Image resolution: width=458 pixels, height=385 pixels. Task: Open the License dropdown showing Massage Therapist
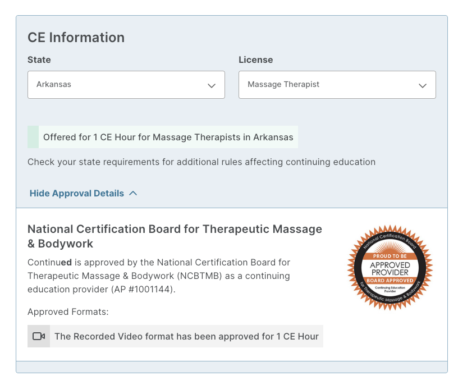(337, 85)
